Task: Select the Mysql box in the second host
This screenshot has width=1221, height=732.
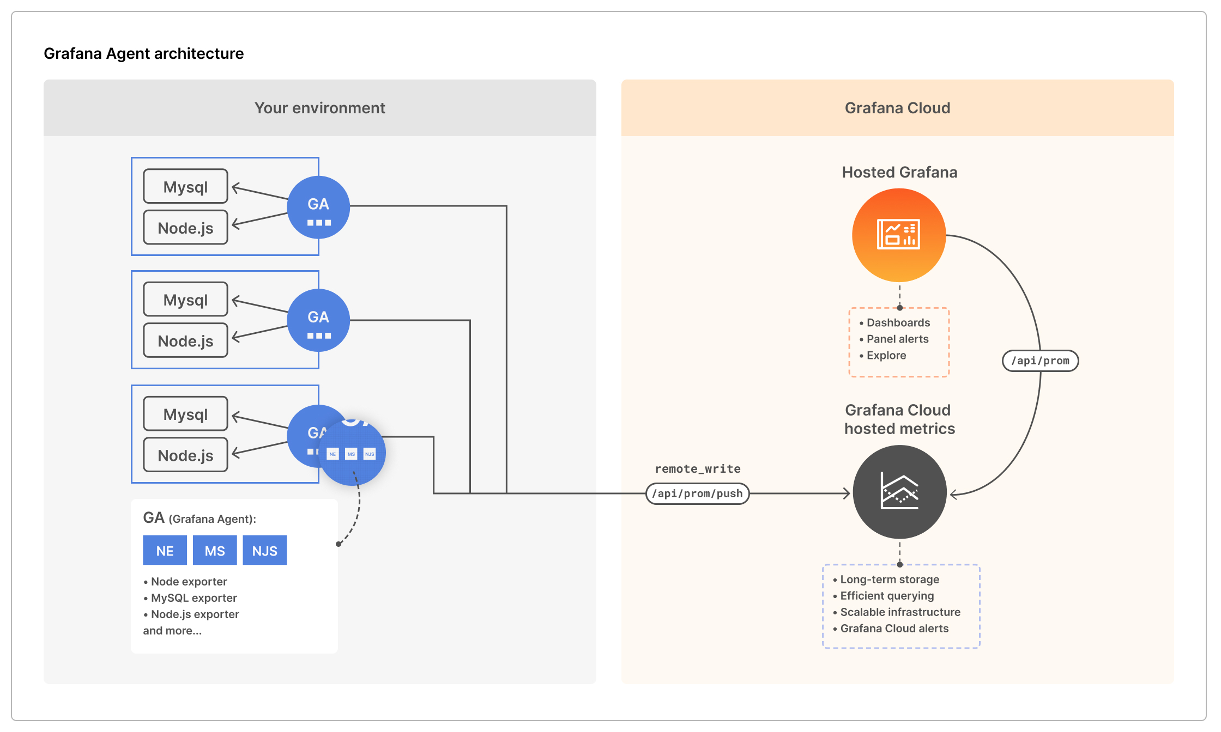Action: click(185, 300)
